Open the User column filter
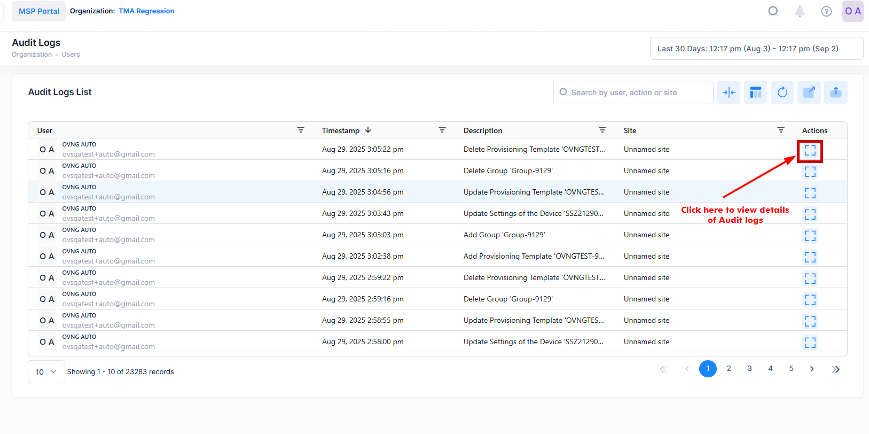 coord(301,130)
